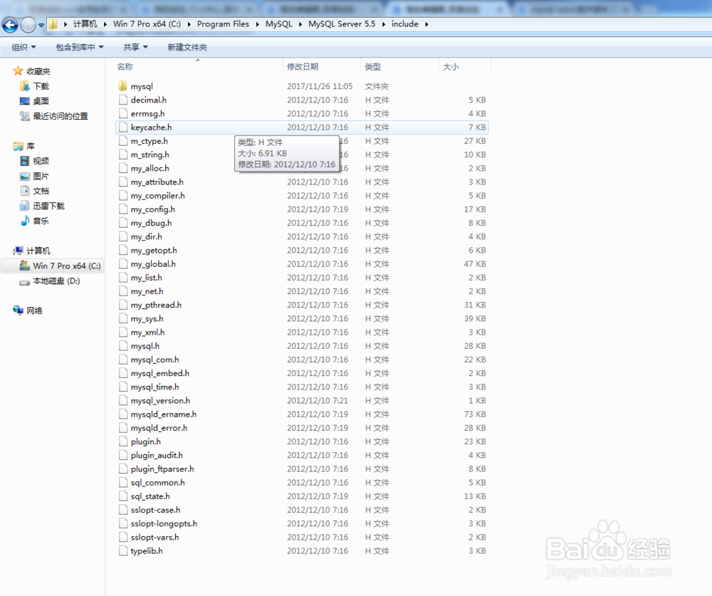Select file name mysqld_ername.h
Image resolution: width=712 pixels, height=596 pixels.
coord(164,414)
